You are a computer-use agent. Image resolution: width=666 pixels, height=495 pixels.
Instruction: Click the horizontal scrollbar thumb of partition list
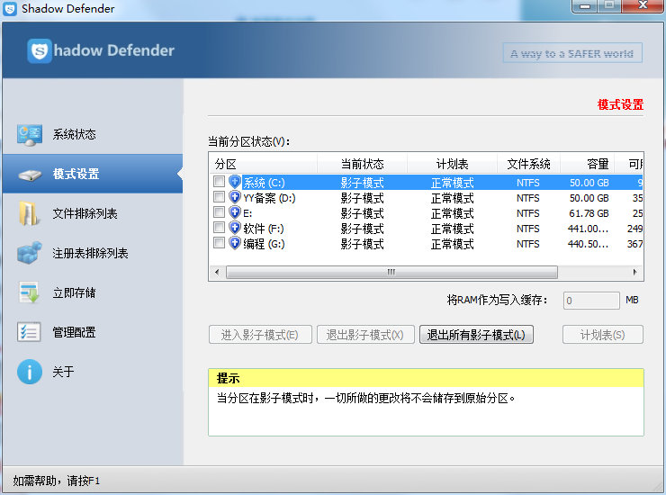tap(391, 272)
